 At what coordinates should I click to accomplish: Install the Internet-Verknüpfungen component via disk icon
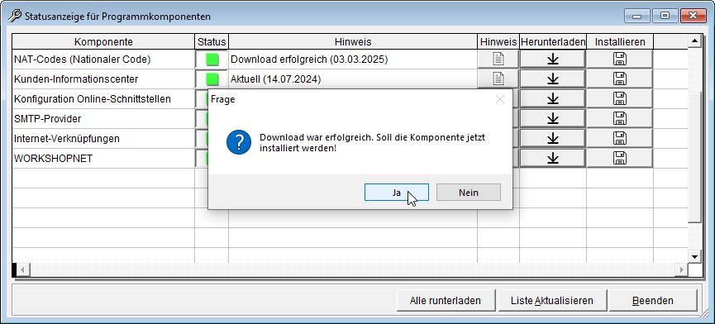[x=620, y=139]
